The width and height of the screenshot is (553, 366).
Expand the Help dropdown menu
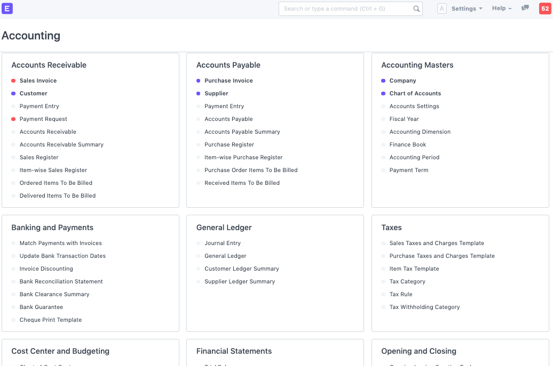point(501,9)
